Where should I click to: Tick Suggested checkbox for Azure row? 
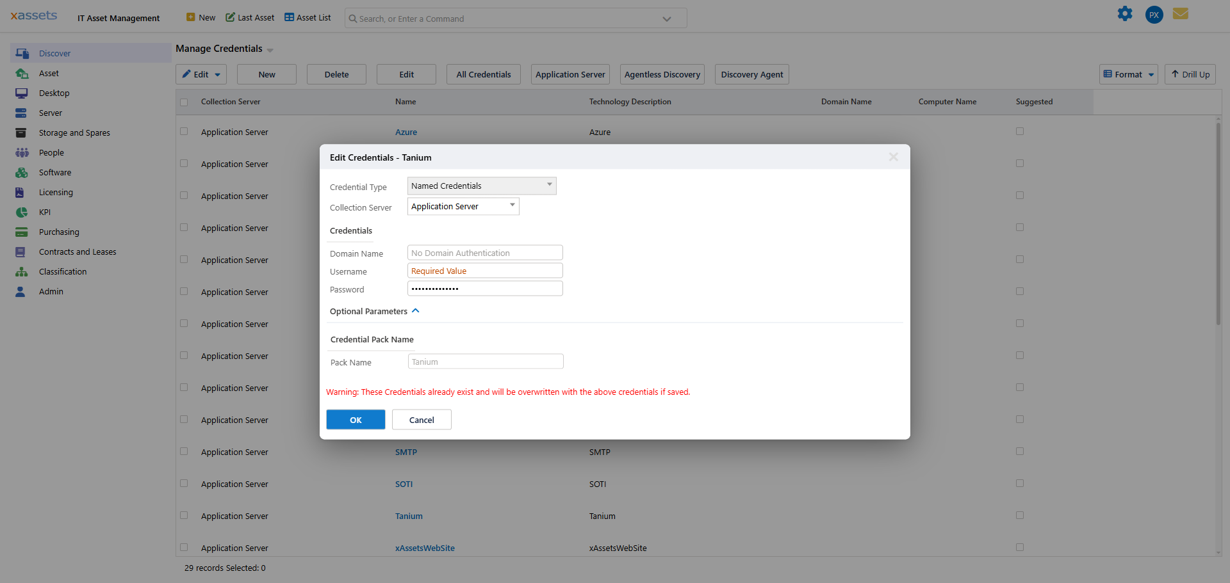tap(1020, 132)
